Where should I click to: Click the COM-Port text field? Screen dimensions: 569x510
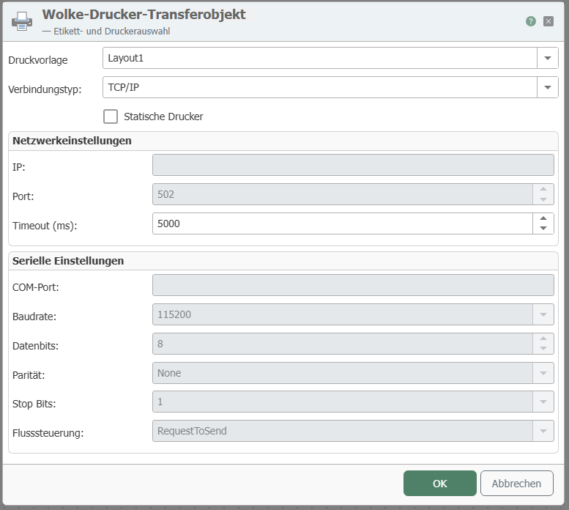[x=352, y=285]
